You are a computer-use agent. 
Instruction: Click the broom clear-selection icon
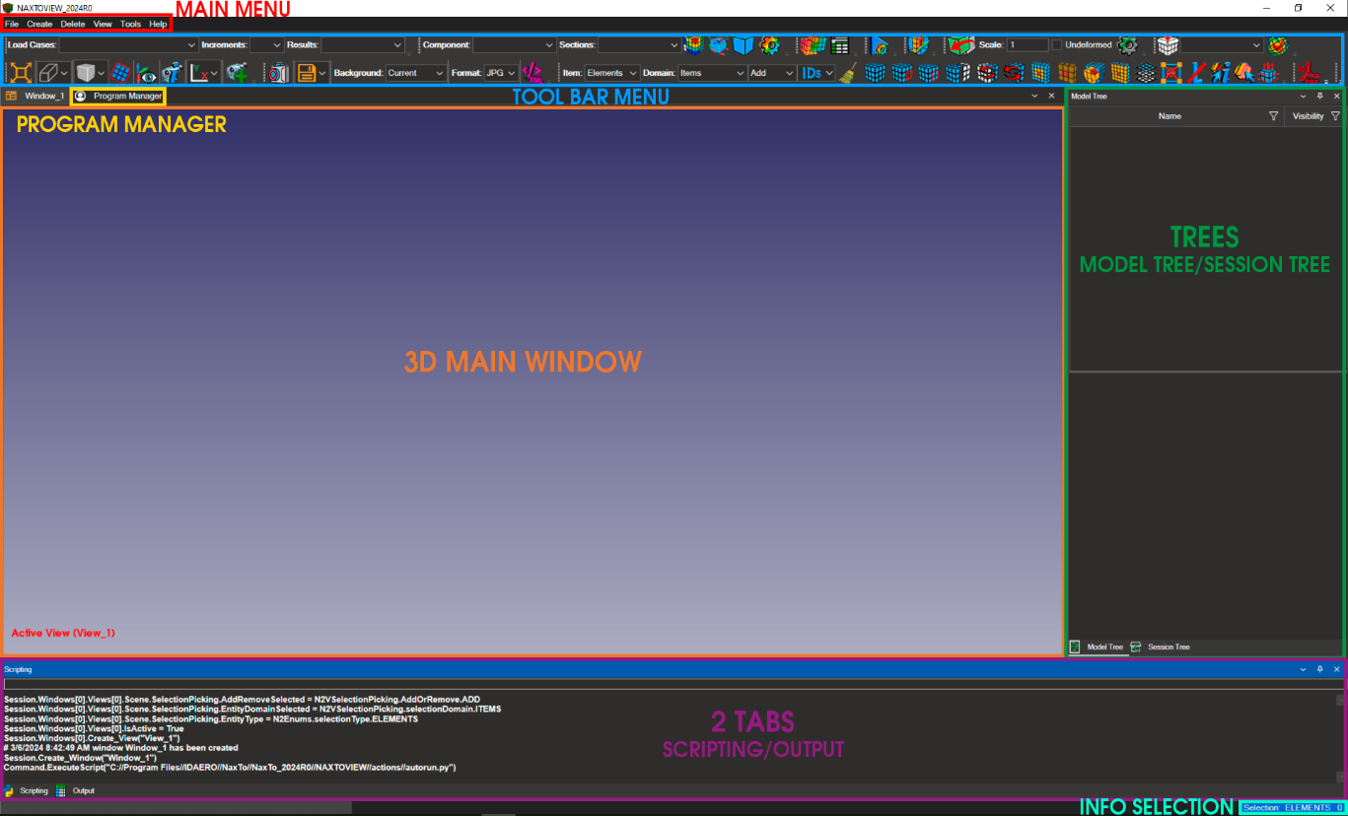point(848,72)
